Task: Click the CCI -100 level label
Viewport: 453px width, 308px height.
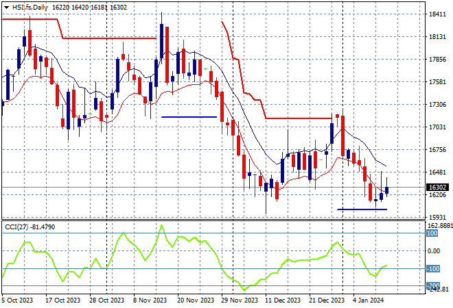Action: (x=433, y=268)
